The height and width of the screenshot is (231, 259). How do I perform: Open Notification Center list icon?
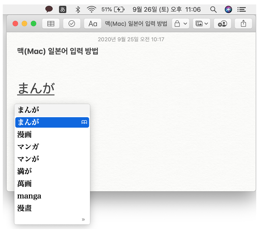pyautogui.click(x=242, y=9)
